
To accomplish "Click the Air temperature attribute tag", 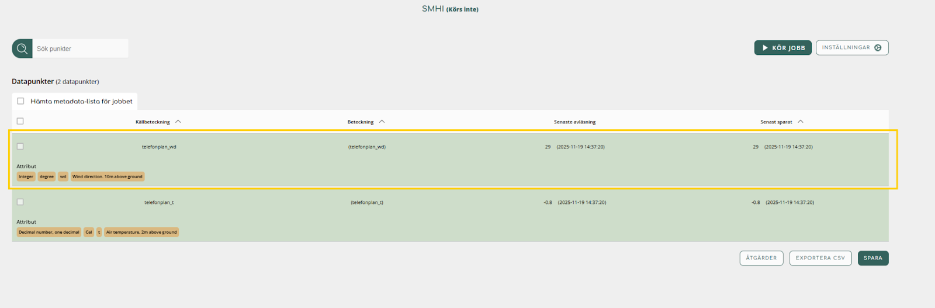I will (x=141, y=232).
